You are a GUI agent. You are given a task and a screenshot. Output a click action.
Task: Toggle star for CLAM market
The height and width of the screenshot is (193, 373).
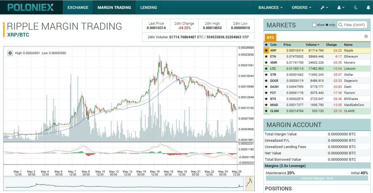tap(266, 111)
